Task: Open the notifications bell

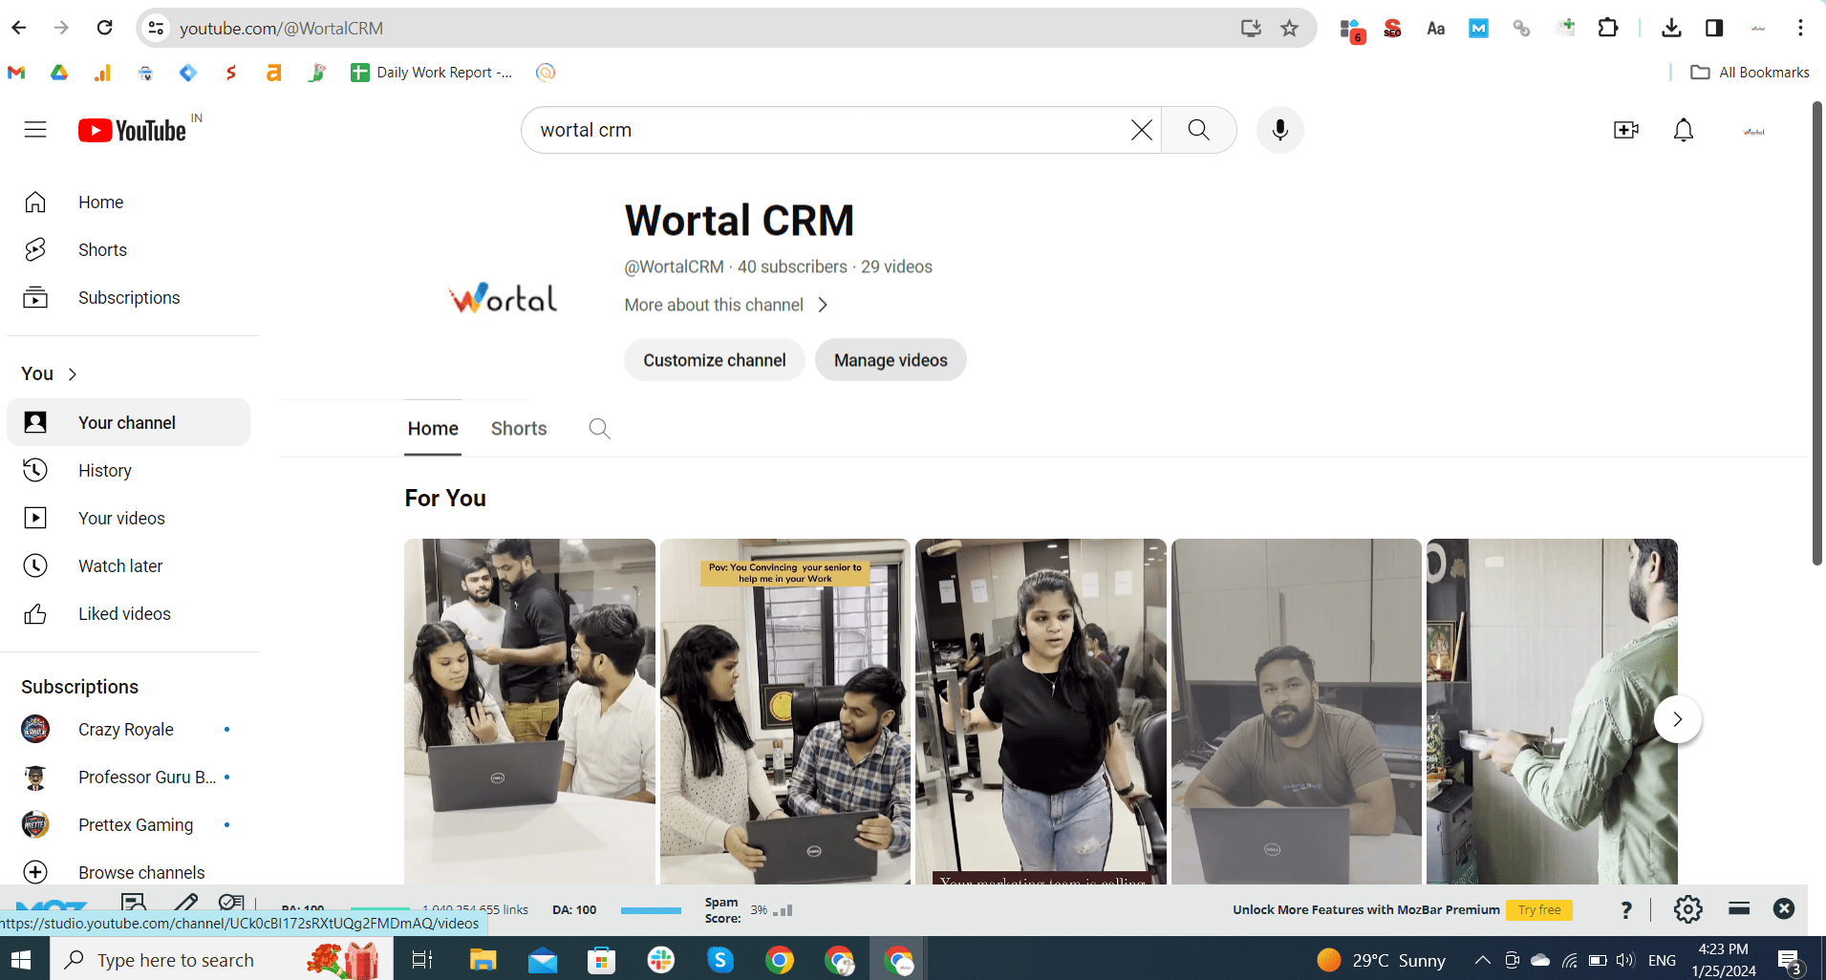Action: [x=1683, y=130]
